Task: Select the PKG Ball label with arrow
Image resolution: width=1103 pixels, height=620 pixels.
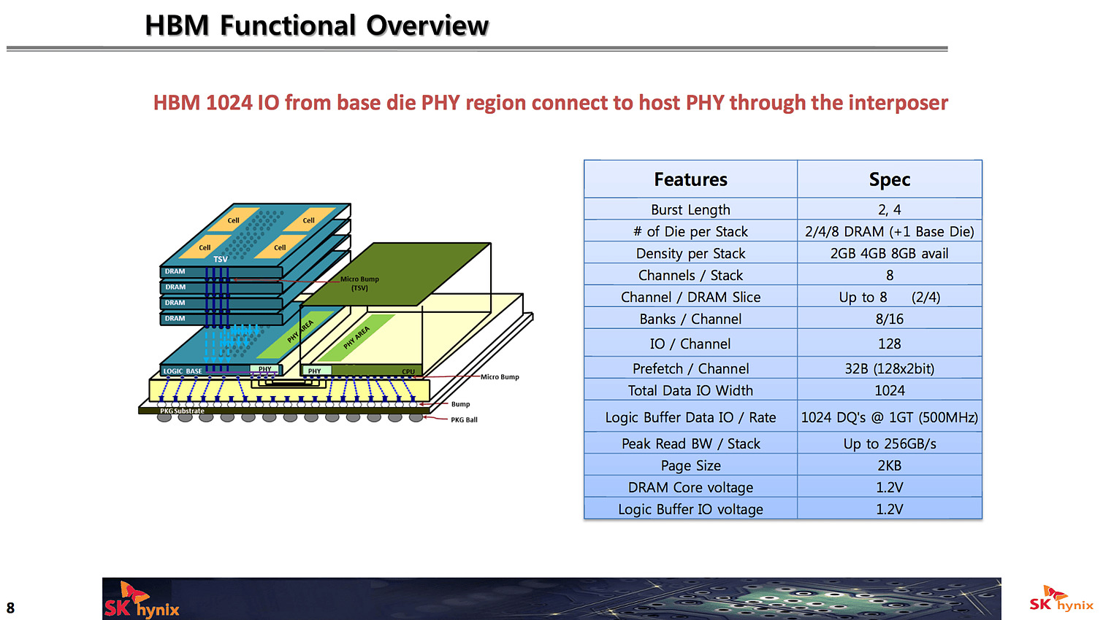Action: pyautogui.click(x=464, y=420)
